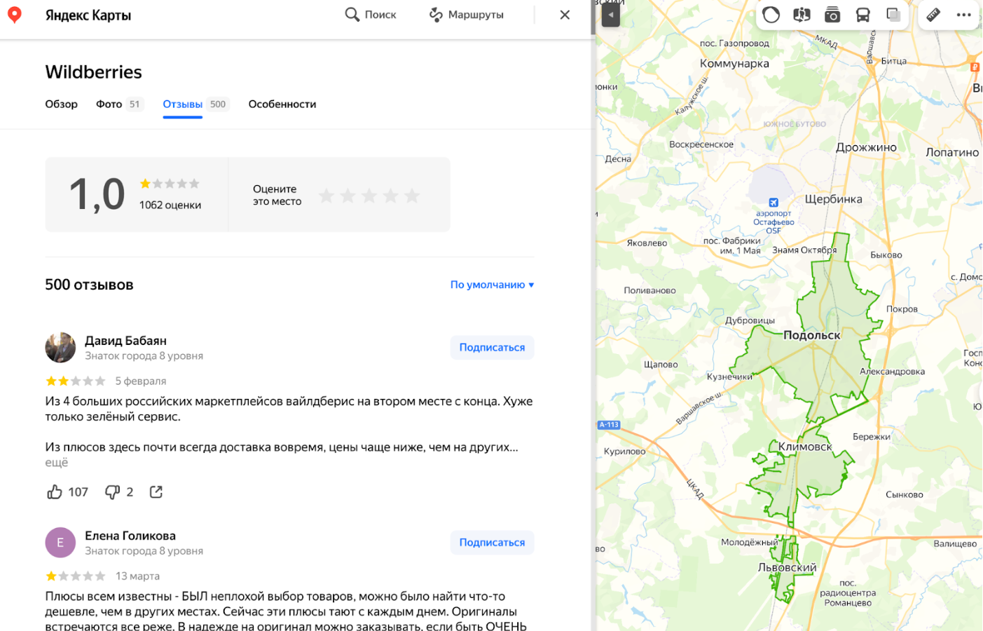Switch to the Обзор tab
983x631 pixels.
coord(62,104)
